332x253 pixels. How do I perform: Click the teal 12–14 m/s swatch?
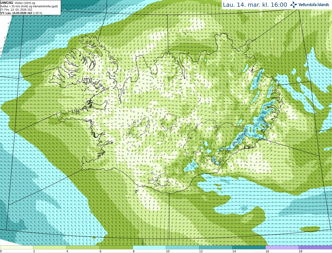[x=216, y=248]
